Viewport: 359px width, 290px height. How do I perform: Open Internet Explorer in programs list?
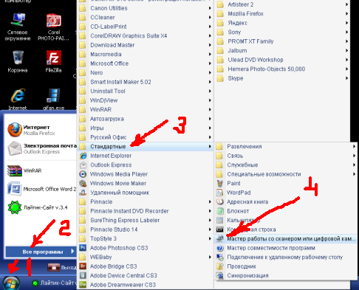click(x=146, y=156)
